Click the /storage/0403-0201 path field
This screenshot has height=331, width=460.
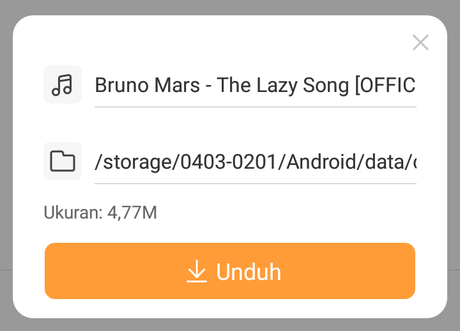[255, 162]
